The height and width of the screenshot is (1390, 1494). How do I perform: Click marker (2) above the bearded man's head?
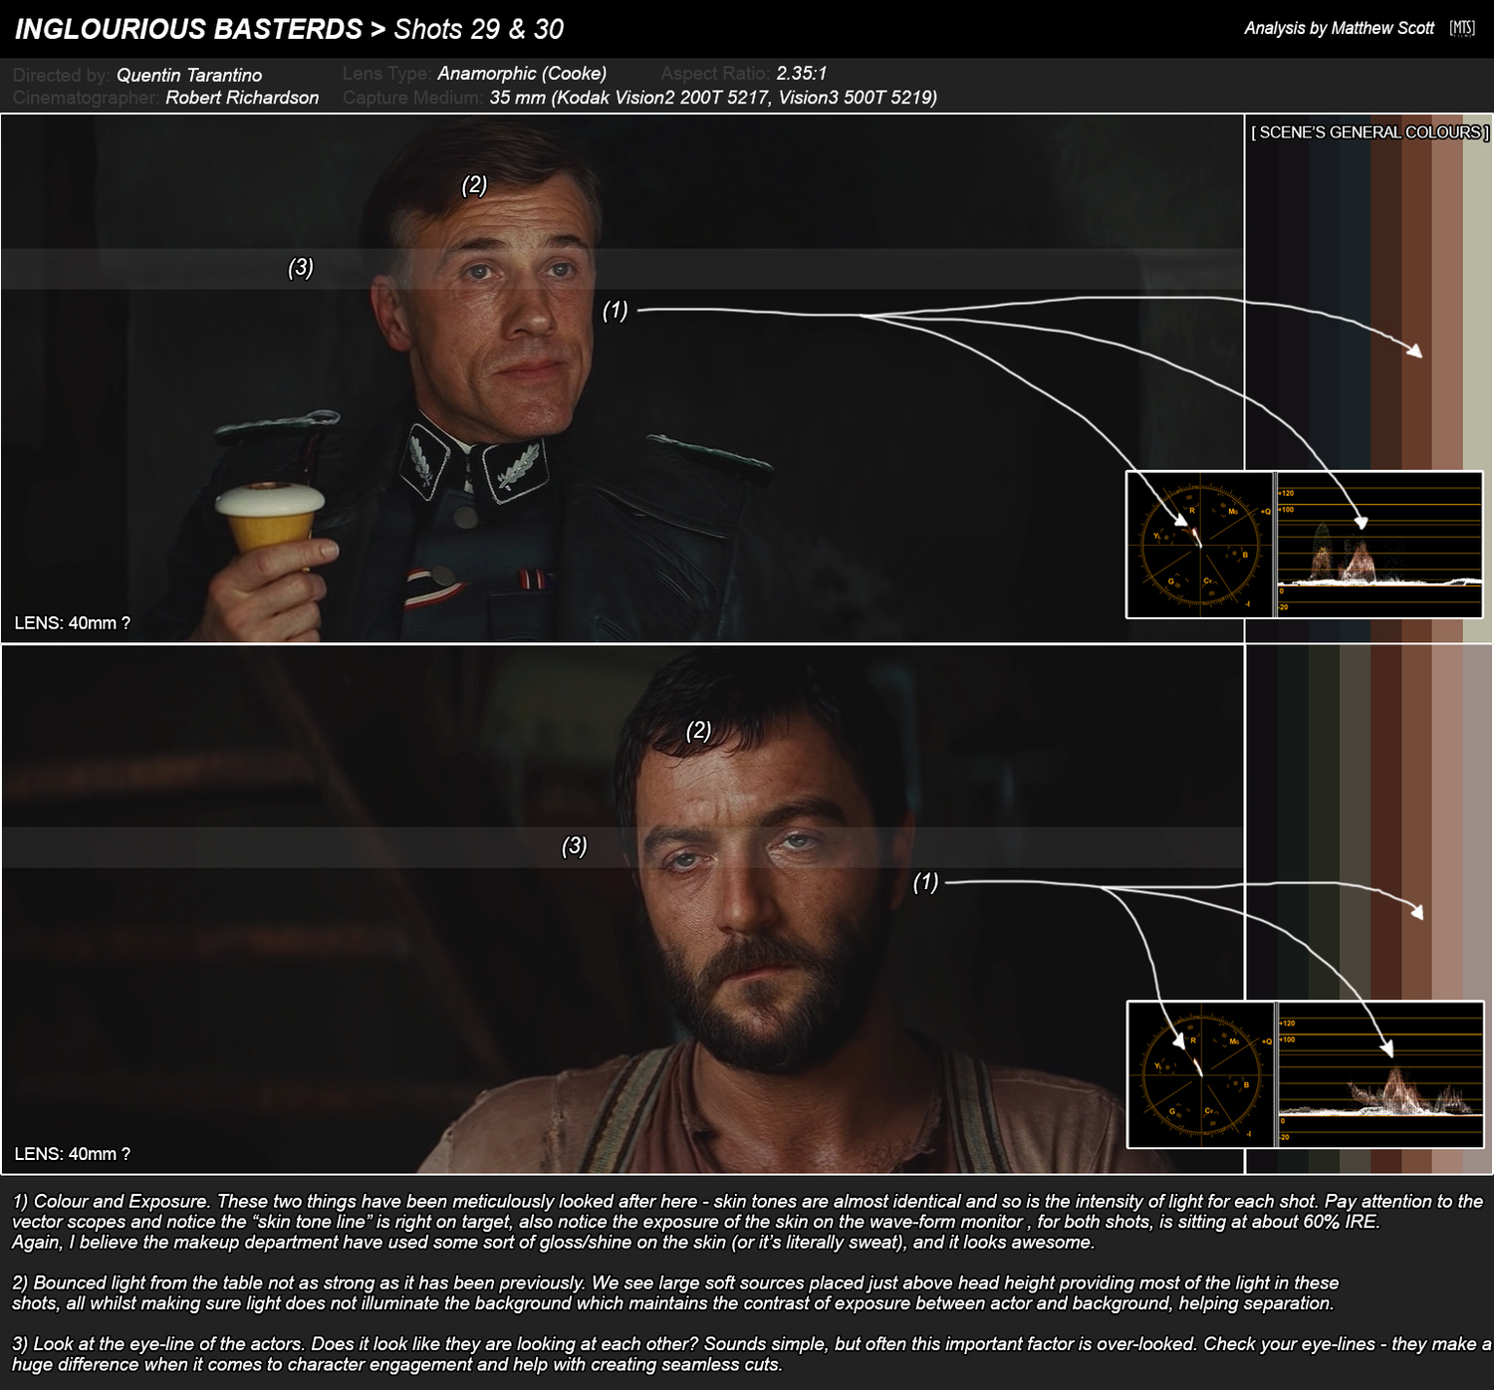(x=698, y=731)
